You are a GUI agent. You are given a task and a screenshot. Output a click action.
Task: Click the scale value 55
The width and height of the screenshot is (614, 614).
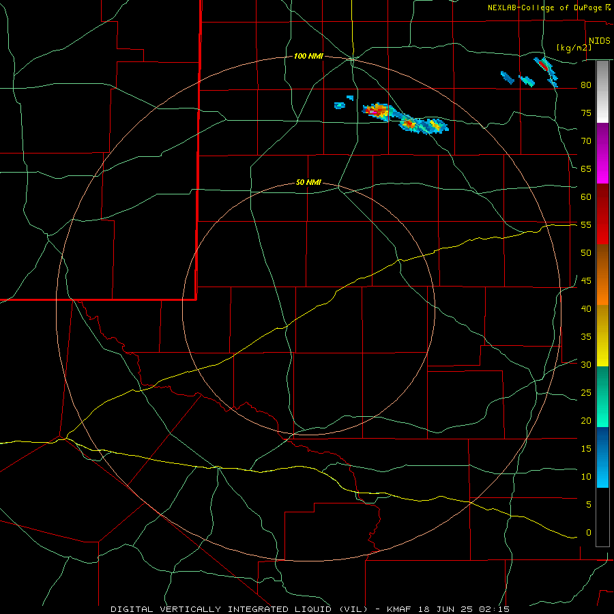pos(586,224)
